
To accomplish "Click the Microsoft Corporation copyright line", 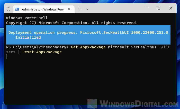I will (72, 23).
